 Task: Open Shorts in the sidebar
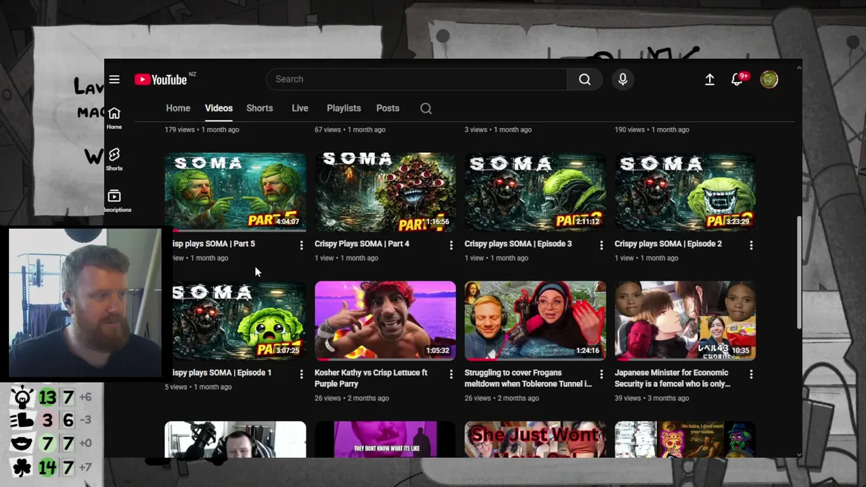pos(114,160)
